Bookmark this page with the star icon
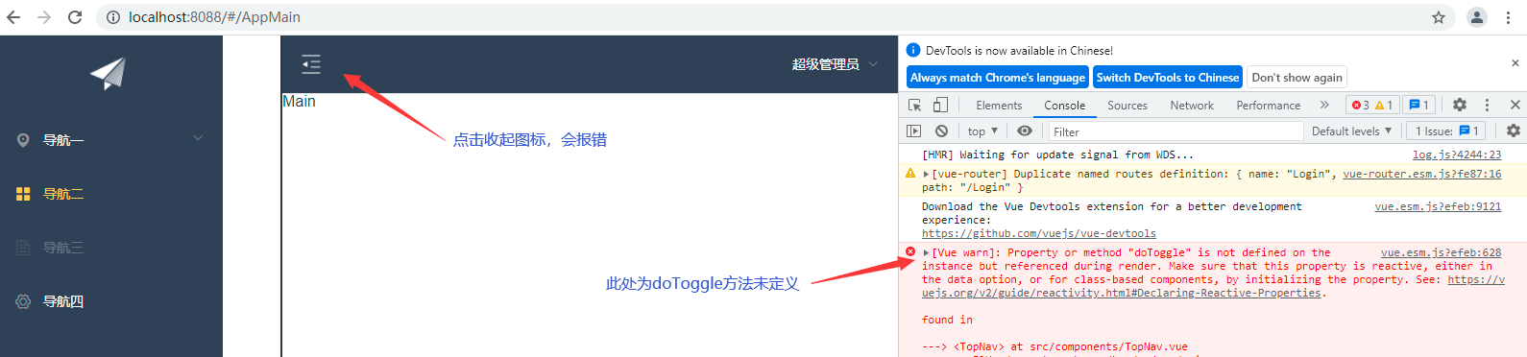 pos(1439,17)
